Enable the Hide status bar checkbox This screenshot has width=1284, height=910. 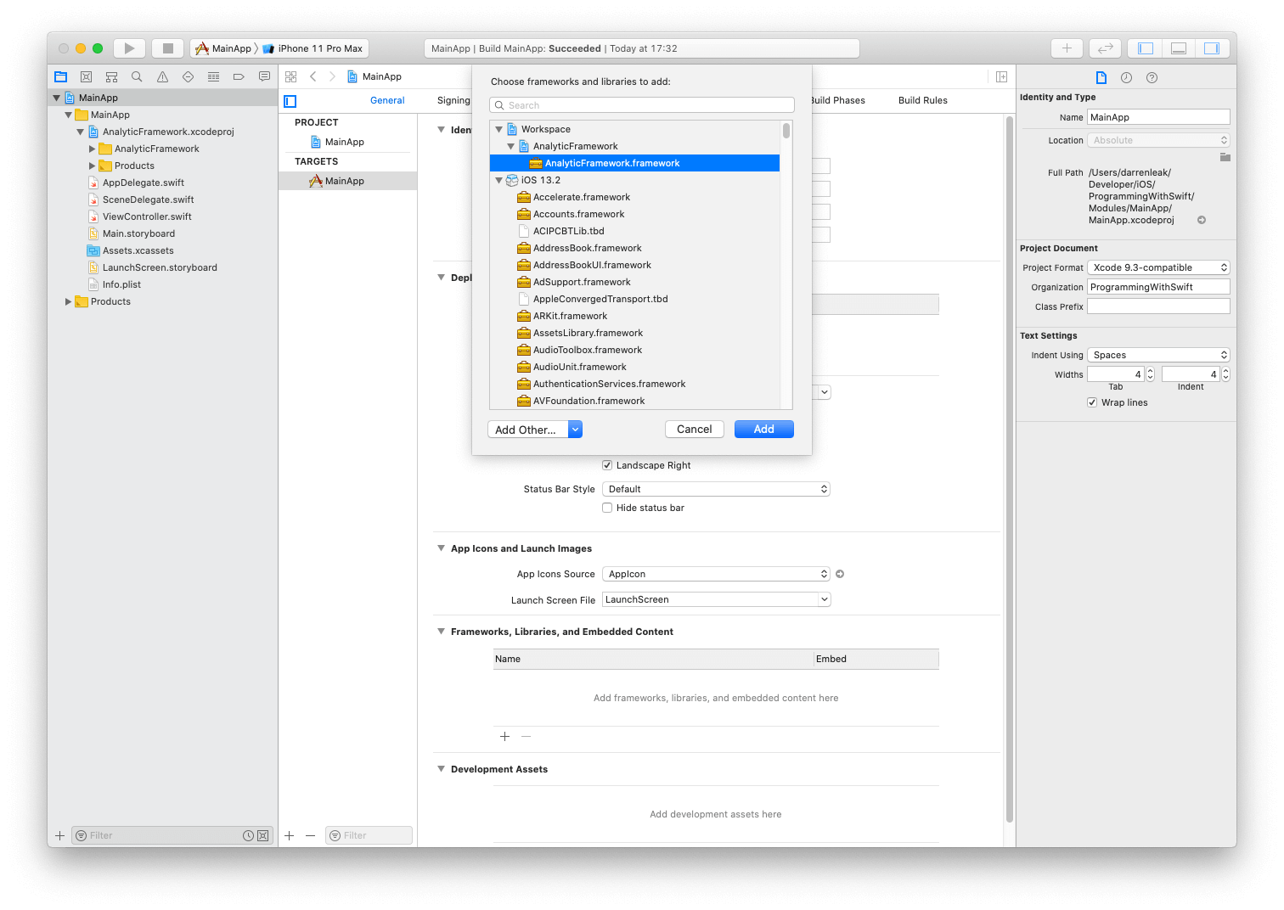click(607, 508)
